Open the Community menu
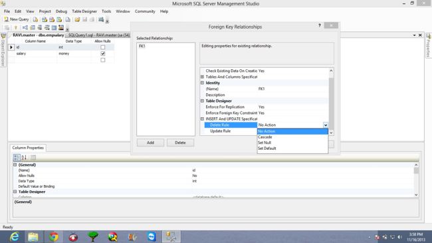Viewport: 432px width, 243px height. click(145, 11)
